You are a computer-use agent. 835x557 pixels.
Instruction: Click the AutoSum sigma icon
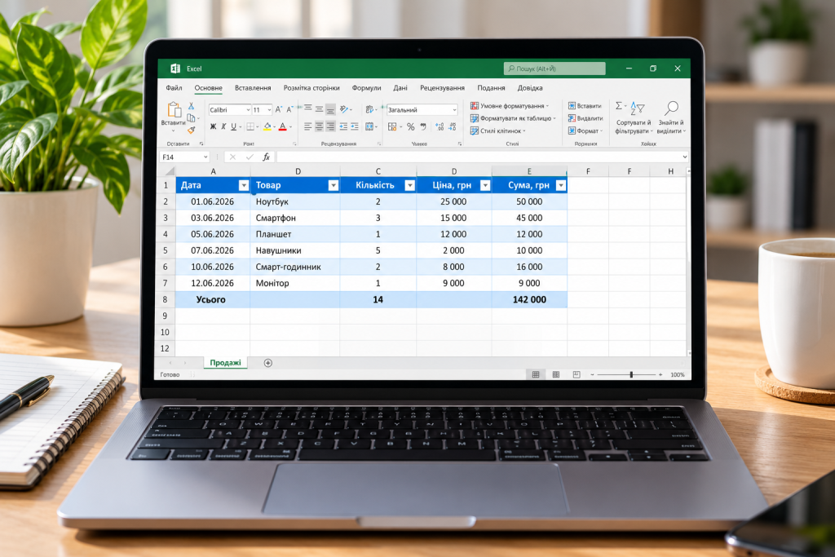pos(619,106)
